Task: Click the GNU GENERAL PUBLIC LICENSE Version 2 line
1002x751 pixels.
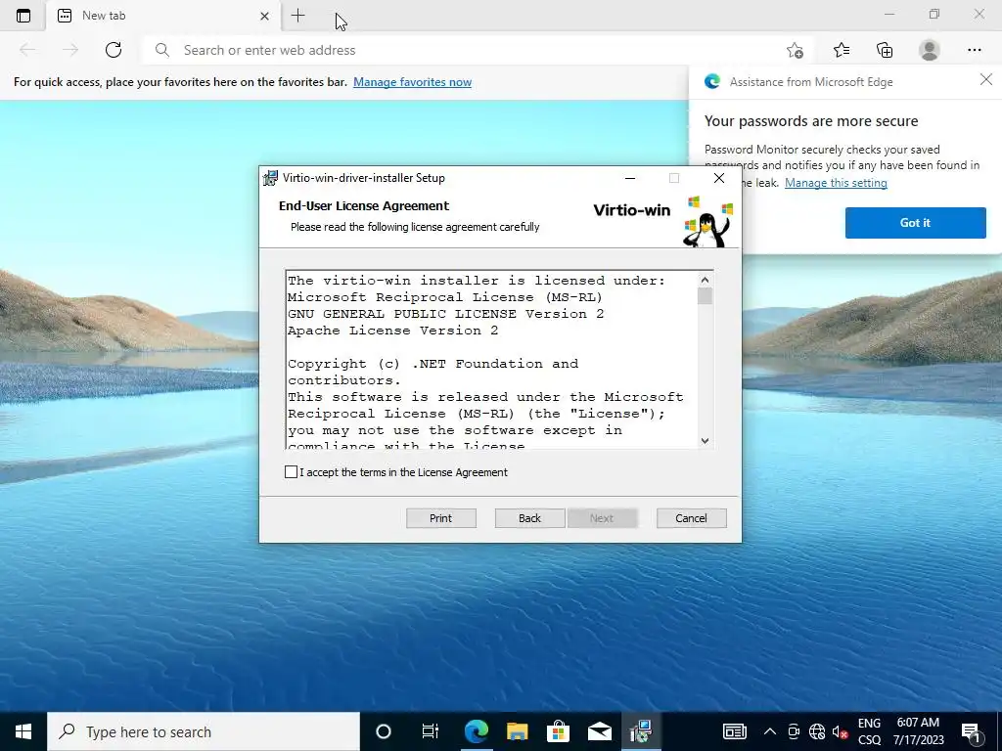Action: point(445,314)
